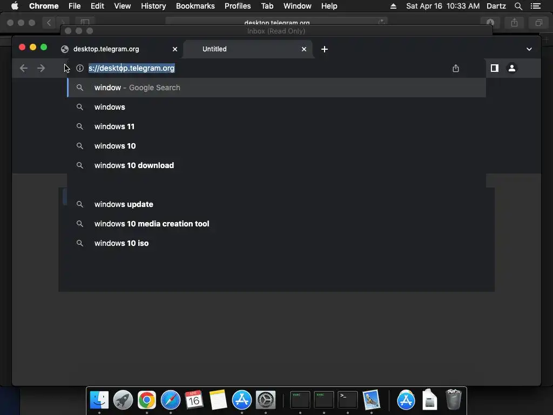Image resolution: width=553 pixels, height=415 pixels.
Task: Choose the 'windows 10' suggestion
Action: click(276, 146)
